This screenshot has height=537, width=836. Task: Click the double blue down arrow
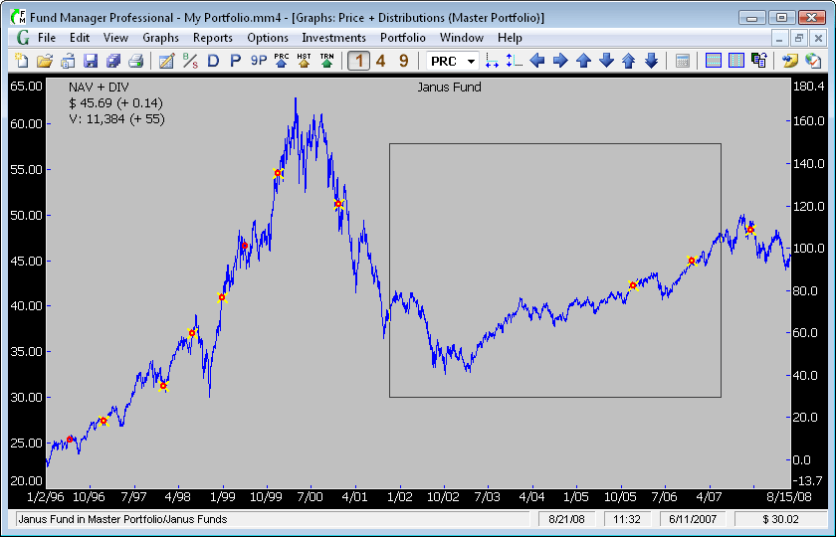[652, 61]
